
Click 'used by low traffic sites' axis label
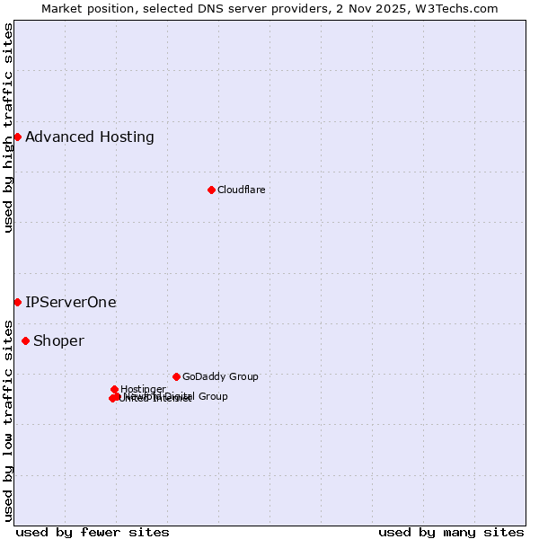pyautogui.click(x=8, y=420)
